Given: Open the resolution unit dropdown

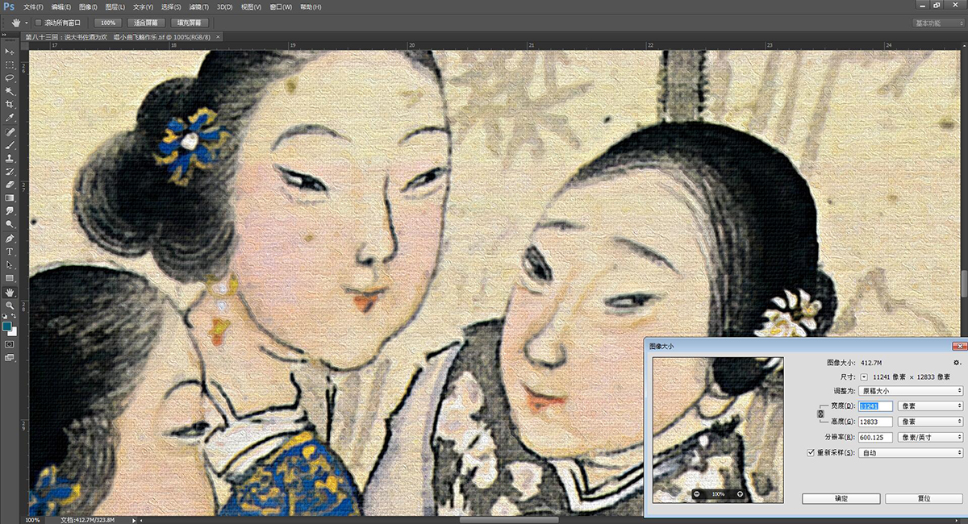Looking at the screenshot, I should point(930,437).
